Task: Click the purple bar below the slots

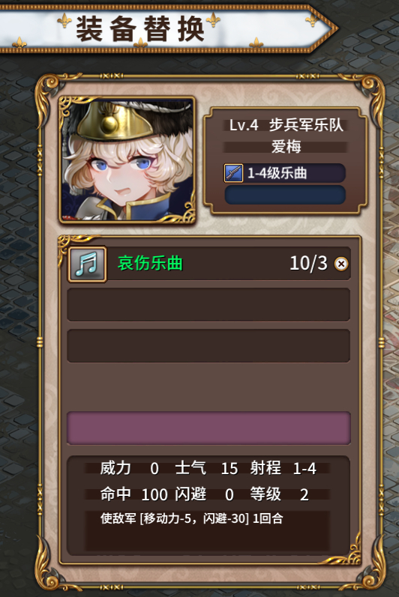Action: tap(208, 428)
